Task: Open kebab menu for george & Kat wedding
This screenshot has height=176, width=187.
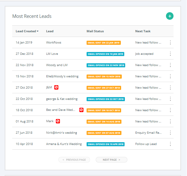Action: click(170, 99)
